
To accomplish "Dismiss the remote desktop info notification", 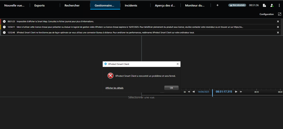I will (x=278, y=33).
